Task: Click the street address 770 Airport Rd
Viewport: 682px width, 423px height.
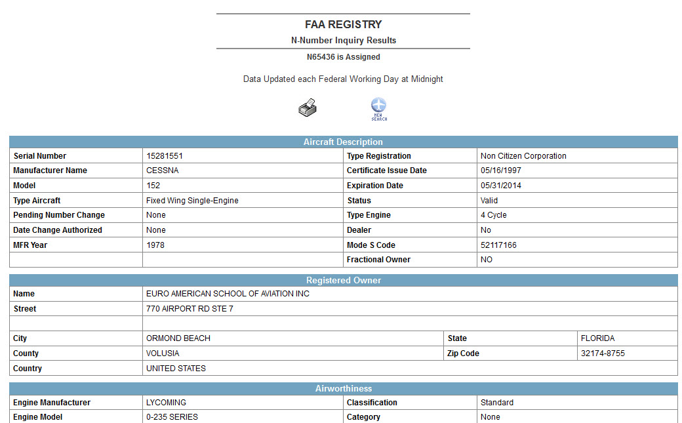Action: (190, 309)
